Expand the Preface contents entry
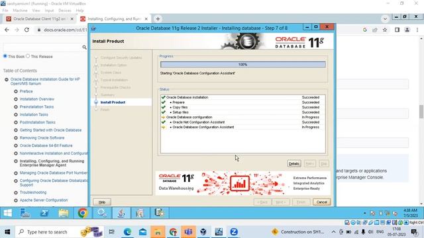This screenshot has width=424, height=238. point(16,91)
